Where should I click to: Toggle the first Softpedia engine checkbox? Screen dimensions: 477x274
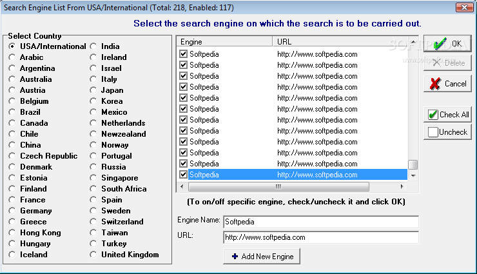click(184, 54)
